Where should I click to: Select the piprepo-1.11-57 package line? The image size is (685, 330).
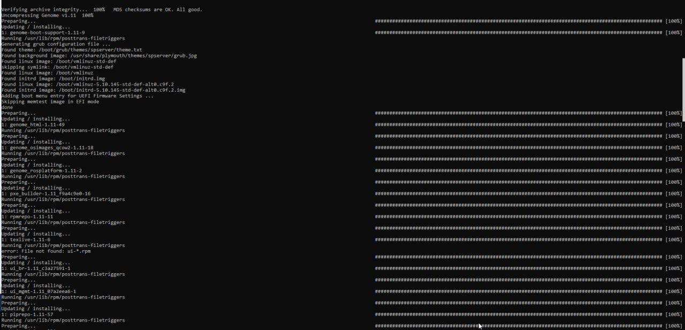[x=27, y=314]
